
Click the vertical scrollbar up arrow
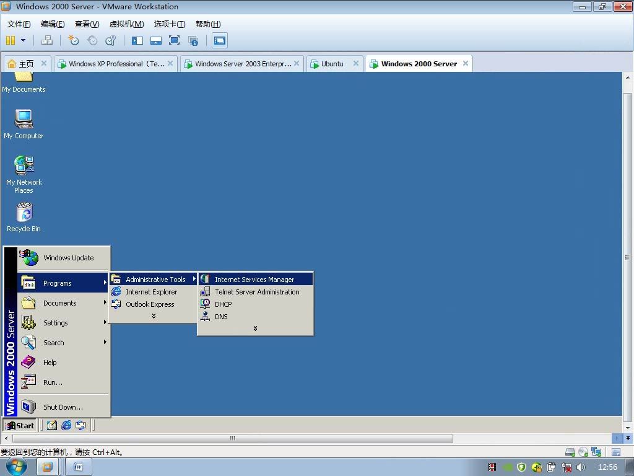pyautogui.click(x=628, y=77)
